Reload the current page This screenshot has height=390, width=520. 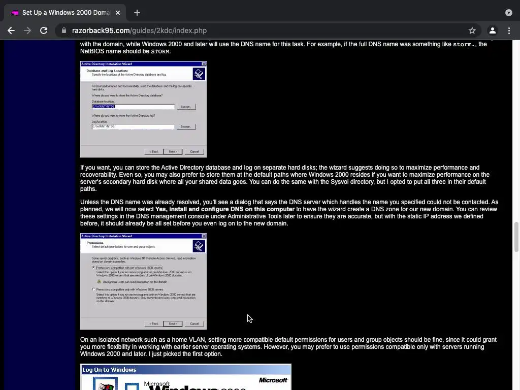(x=44, y=30)
